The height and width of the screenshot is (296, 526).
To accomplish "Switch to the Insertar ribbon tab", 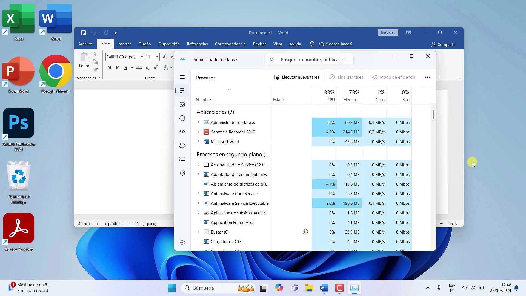I will [x=124, y=44].
